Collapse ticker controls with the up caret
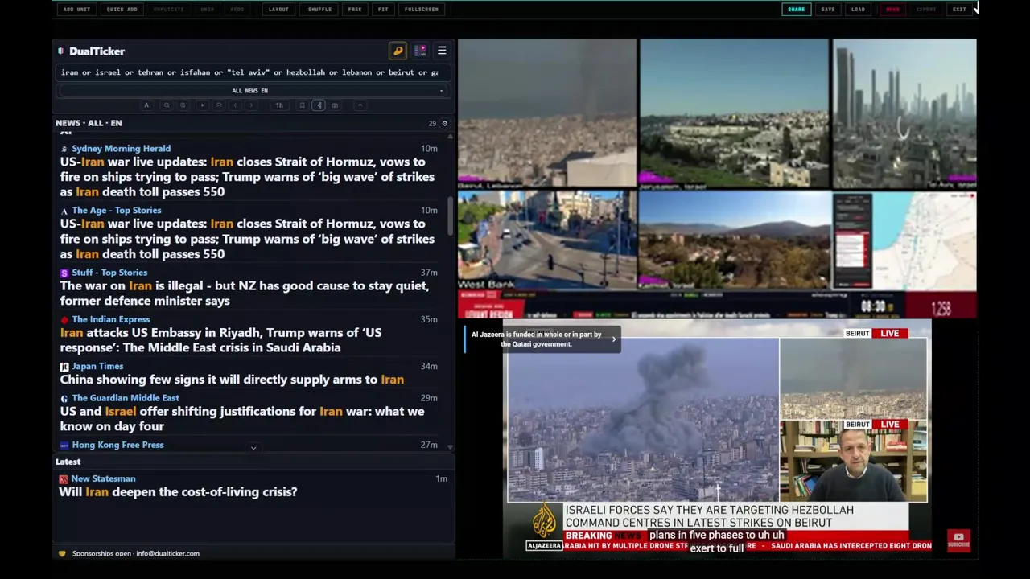Image resolution: width=1030 pixels, height=579 pixels. [360, 105]
